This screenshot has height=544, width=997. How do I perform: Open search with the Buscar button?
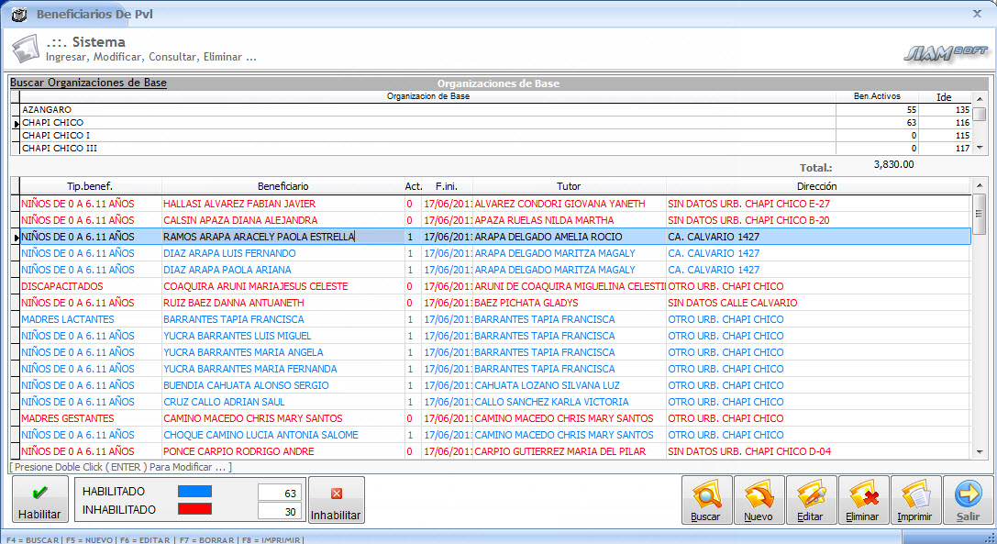(706, 500)
